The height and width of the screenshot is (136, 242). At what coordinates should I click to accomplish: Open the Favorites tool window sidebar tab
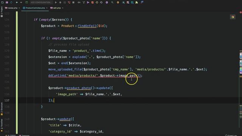[2, 125]
